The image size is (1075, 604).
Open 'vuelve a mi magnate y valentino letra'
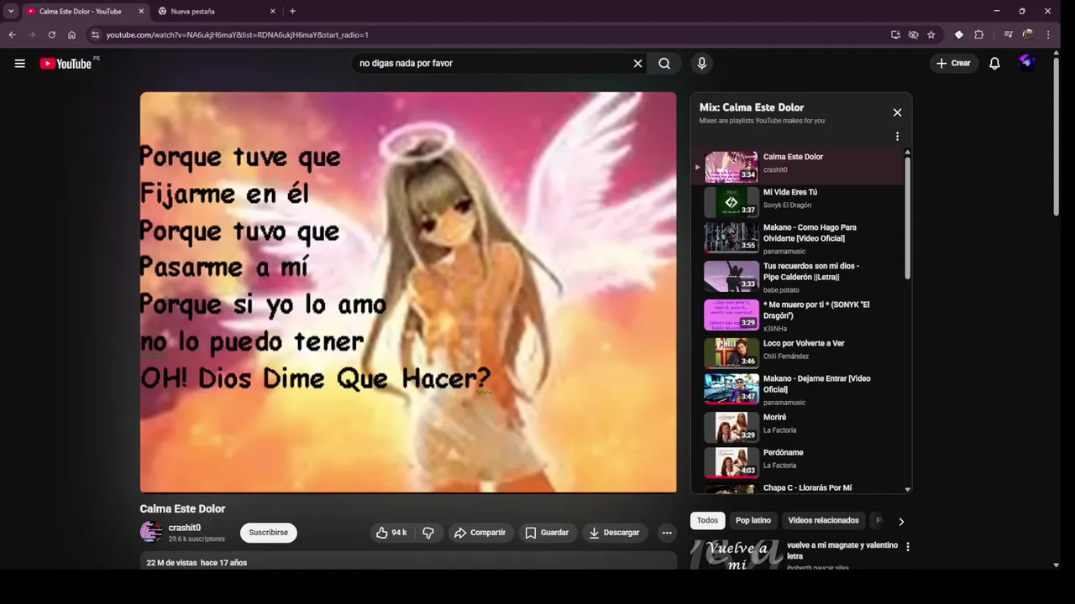click(x=842, y=550)
